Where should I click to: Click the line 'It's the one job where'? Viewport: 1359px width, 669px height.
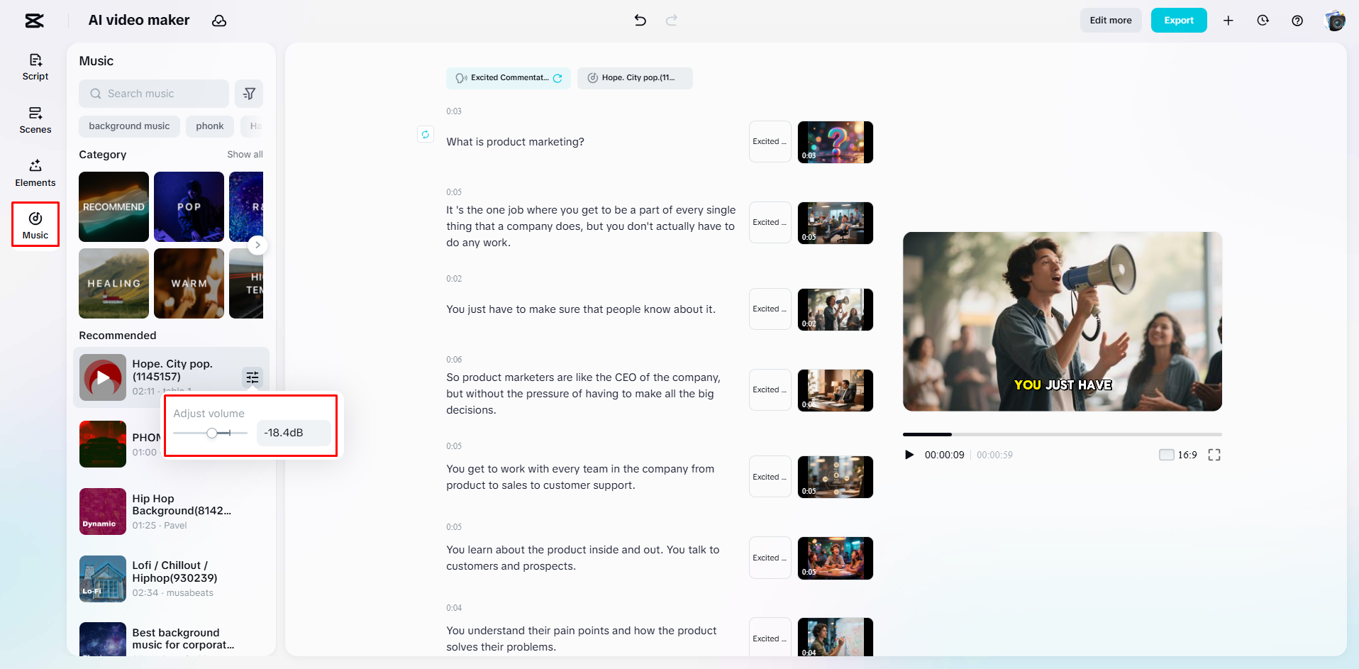[x=591, y=226]
